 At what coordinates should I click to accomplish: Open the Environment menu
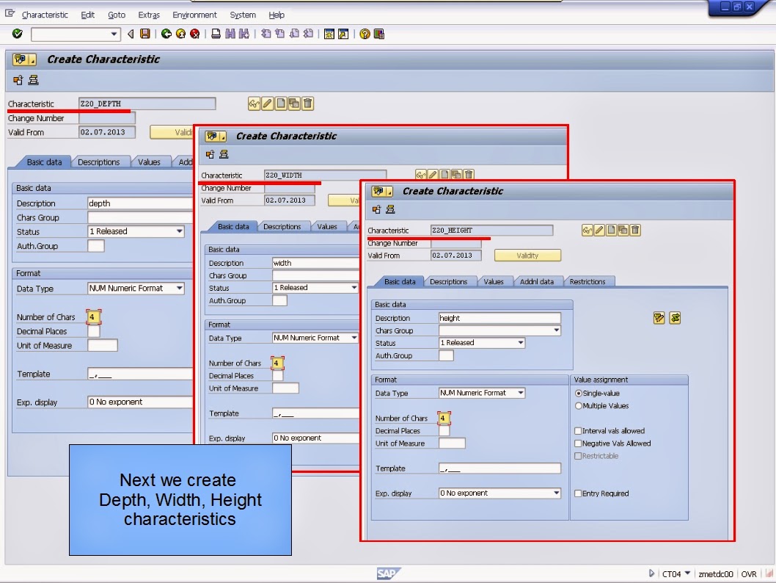click(194, 15)
